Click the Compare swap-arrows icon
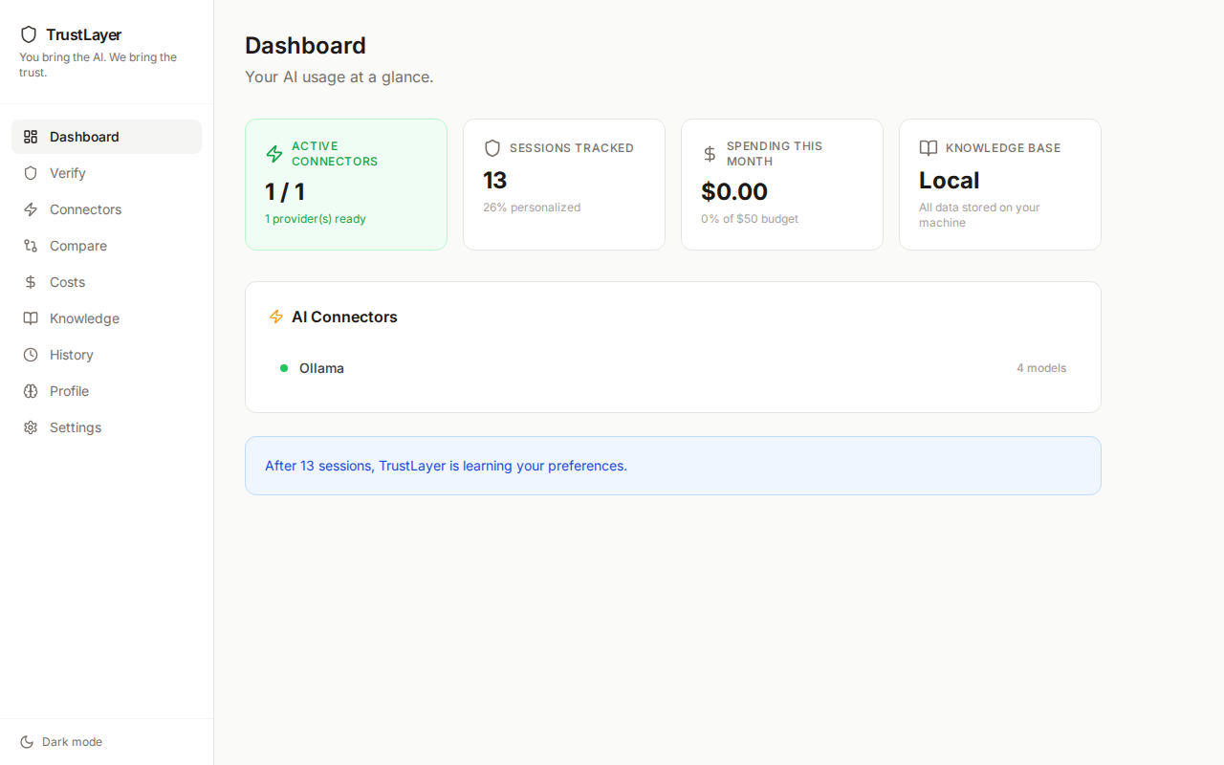This screenshot has height=765, width=1224. [x=30, y=246]
